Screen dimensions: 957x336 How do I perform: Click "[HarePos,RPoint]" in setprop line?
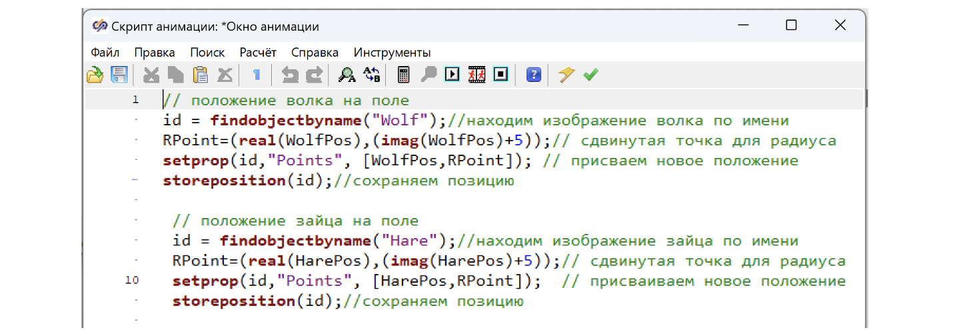pos(453,281)
